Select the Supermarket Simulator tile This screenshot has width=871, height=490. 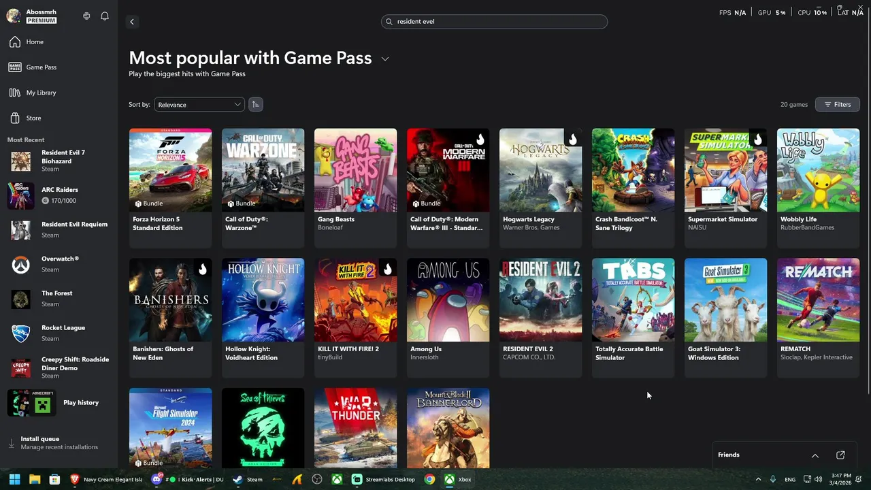click(725, 188)
